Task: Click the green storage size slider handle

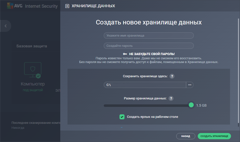Action: coord(191,105)
